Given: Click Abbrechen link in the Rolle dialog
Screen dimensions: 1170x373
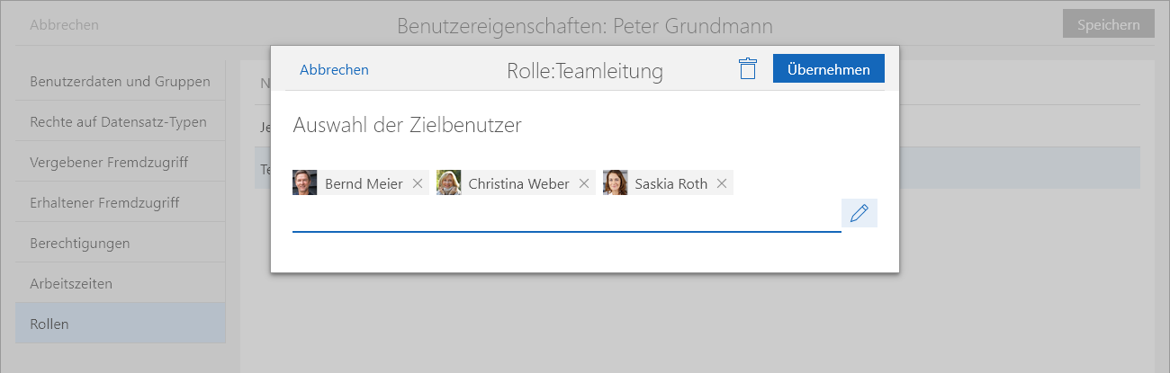Looking at the screenshot, I should (334, 69).
